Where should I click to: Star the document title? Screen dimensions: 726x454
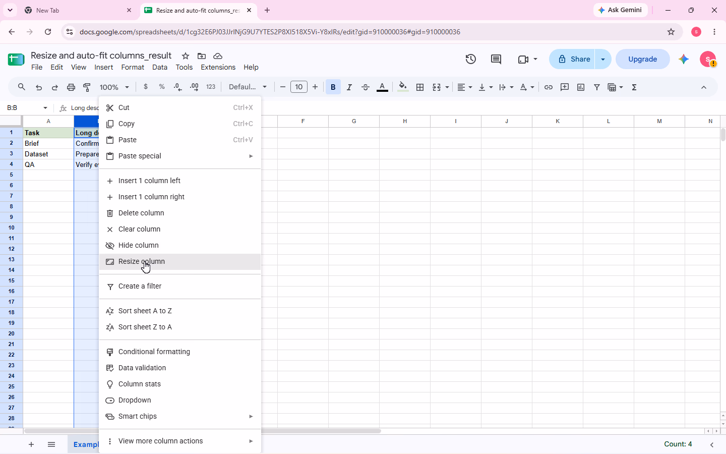(x=186, y=56)
